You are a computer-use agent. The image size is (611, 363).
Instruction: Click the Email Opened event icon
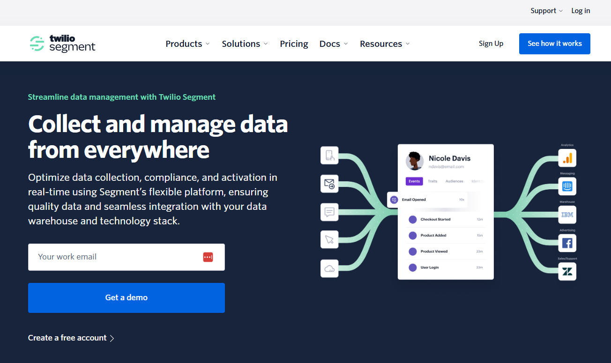tap(394, 200)
